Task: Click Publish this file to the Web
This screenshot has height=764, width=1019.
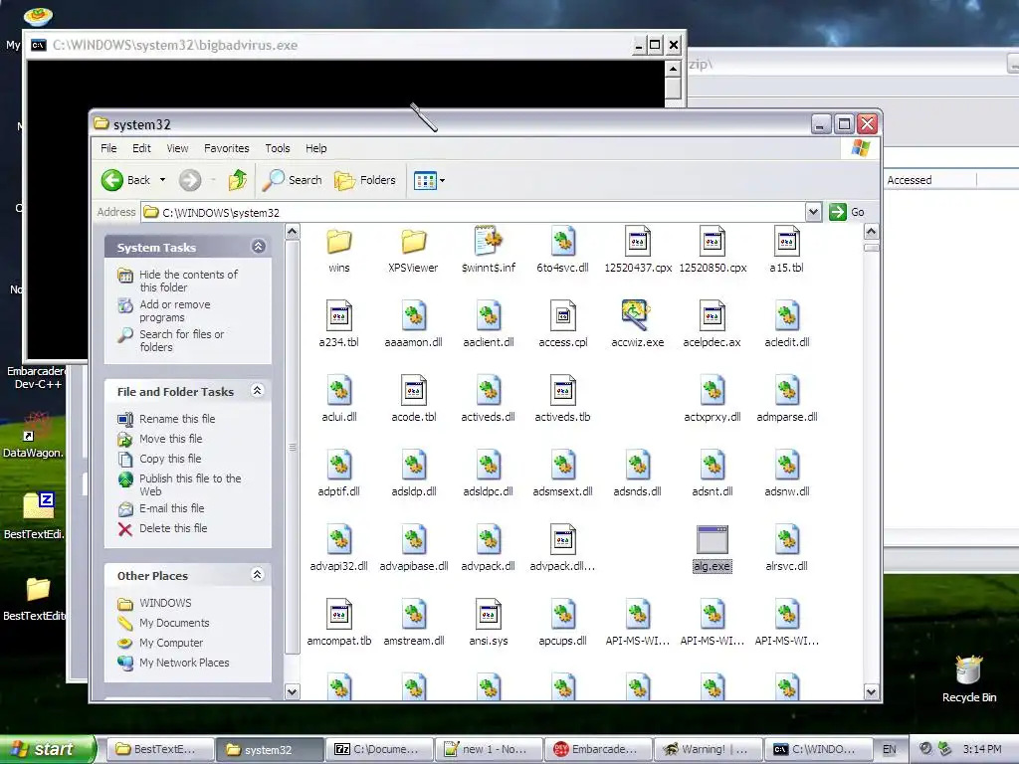Action: [190, 484]
